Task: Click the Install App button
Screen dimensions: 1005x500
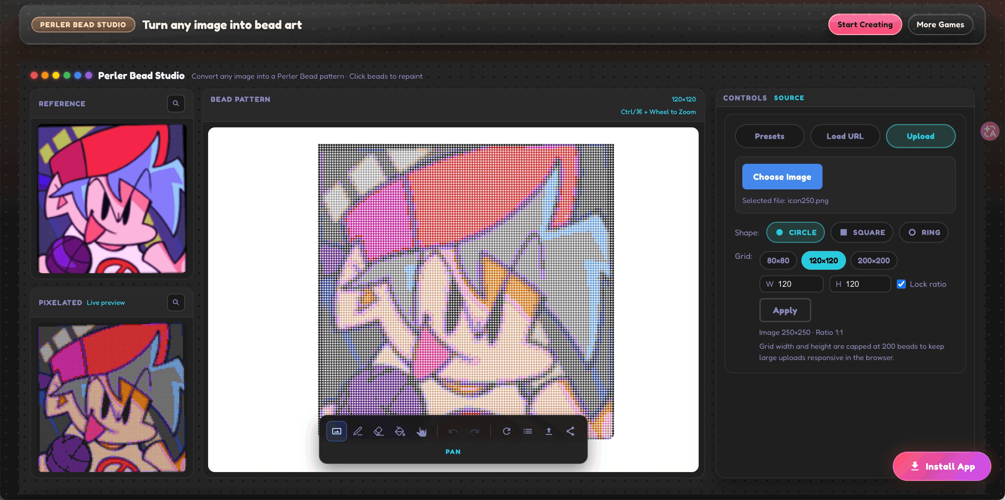Action: pyautogui.click(x=942, y=467)
